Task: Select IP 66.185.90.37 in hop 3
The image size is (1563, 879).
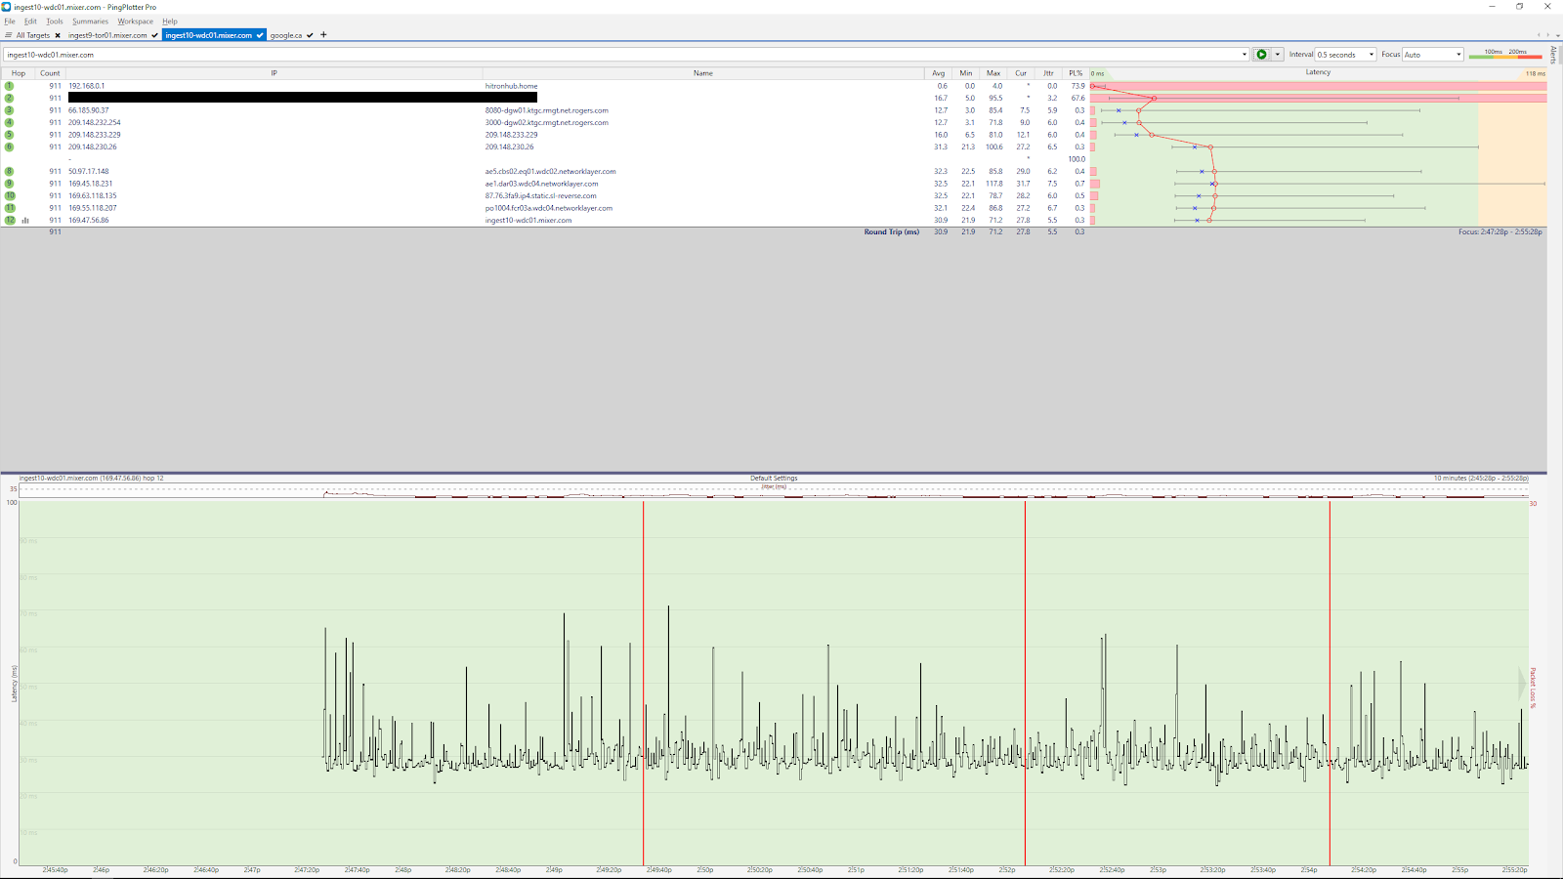Action: pyautogui.click(x=89, y=110)
